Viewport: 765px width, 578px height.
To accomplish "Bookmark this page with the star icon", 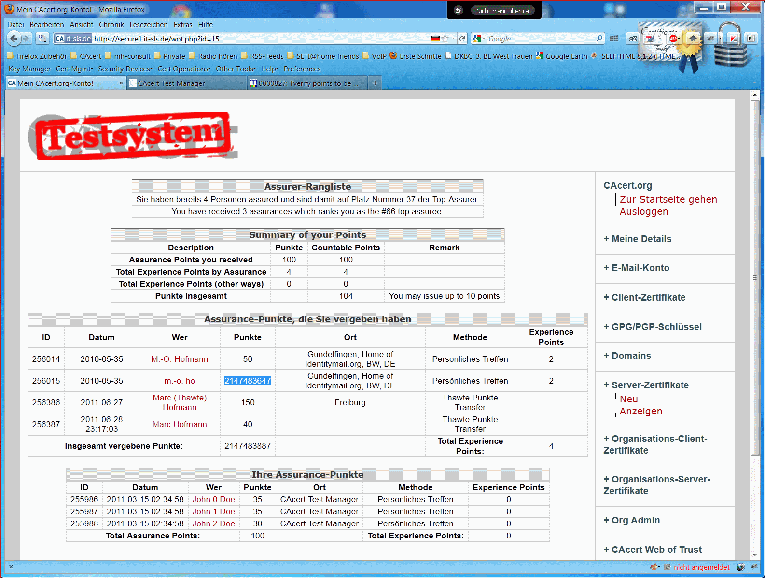I will click(445, 39).
